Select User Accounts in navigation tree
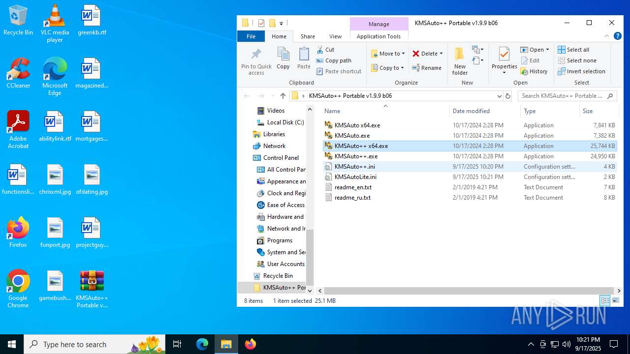630x354 pixels. (x=281, y=264)
